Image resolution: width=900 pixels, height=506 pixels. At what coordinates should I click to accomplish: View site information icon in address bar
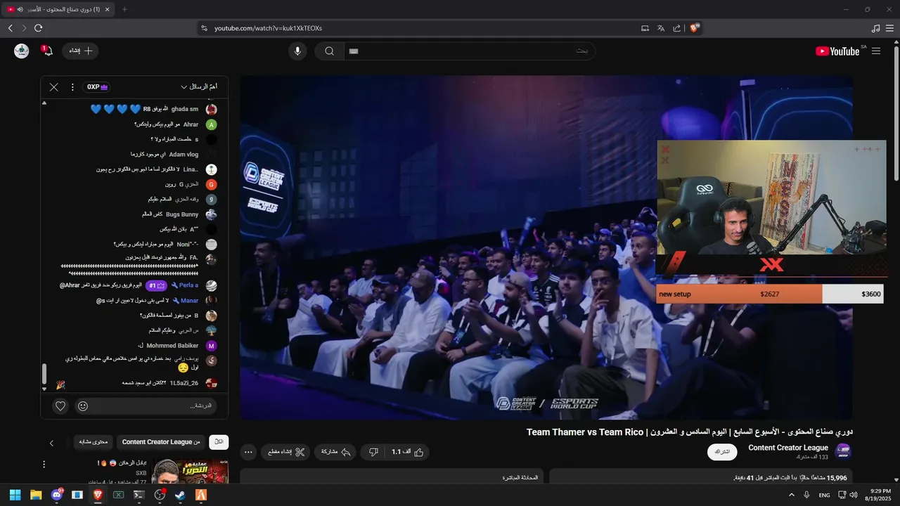204,28
